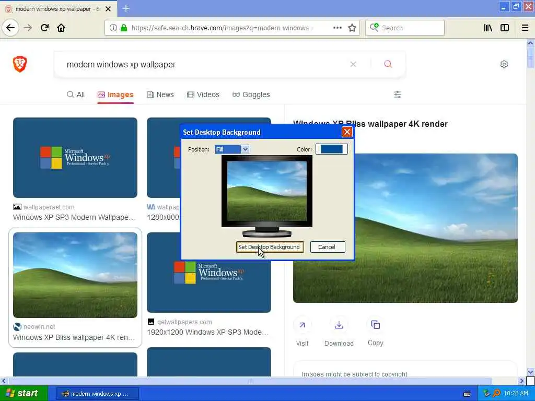Screen dimensions: 535x401
Task: Click 'Windows XP Bliss wallpaper 4K ren...' title
Action: (74, 337)
